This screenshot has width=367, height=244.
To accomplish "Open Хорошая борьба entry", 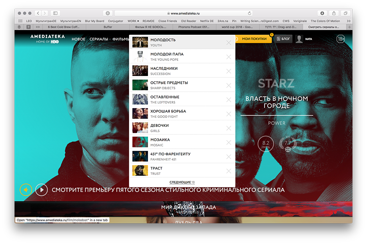I will coord(182,114).
